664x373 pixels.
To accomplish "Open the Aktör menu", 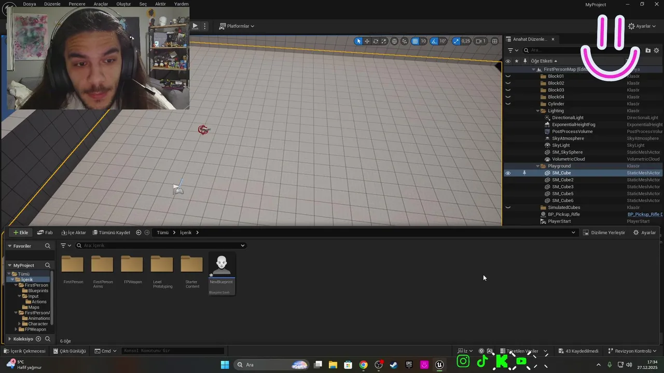I will pyautogui.click(x=161, y=4).
